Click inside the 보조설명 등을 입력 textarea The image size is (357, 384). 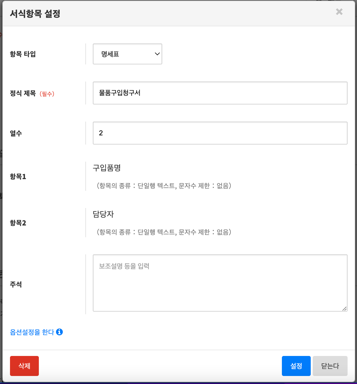(x=220, y=283)
